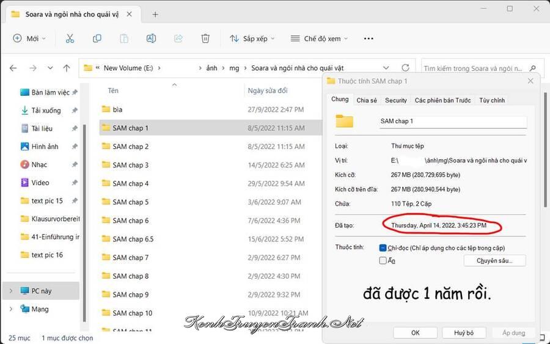Screen dimensions: 550x344
Task: Click the OK button
Action: point(416,332)
